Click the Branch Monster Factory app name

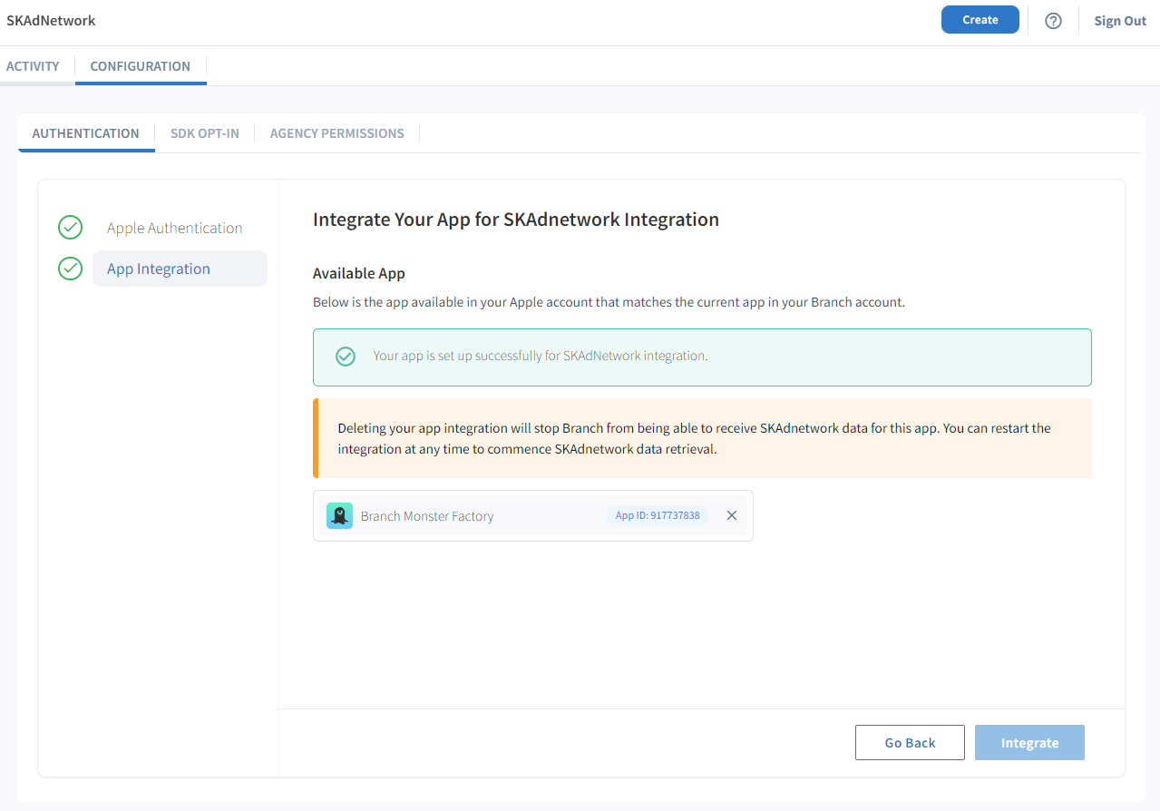click(x=427, y=516)
